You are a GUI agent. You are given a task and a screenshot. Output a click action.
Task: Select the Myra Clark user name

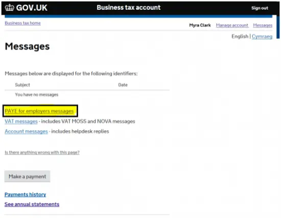[200, 25]
